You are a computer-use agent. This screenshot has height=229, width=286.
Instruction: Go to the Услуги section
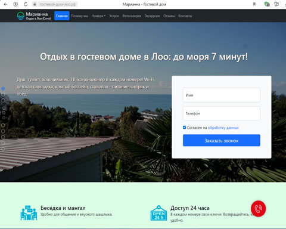[x=114, y=16]
